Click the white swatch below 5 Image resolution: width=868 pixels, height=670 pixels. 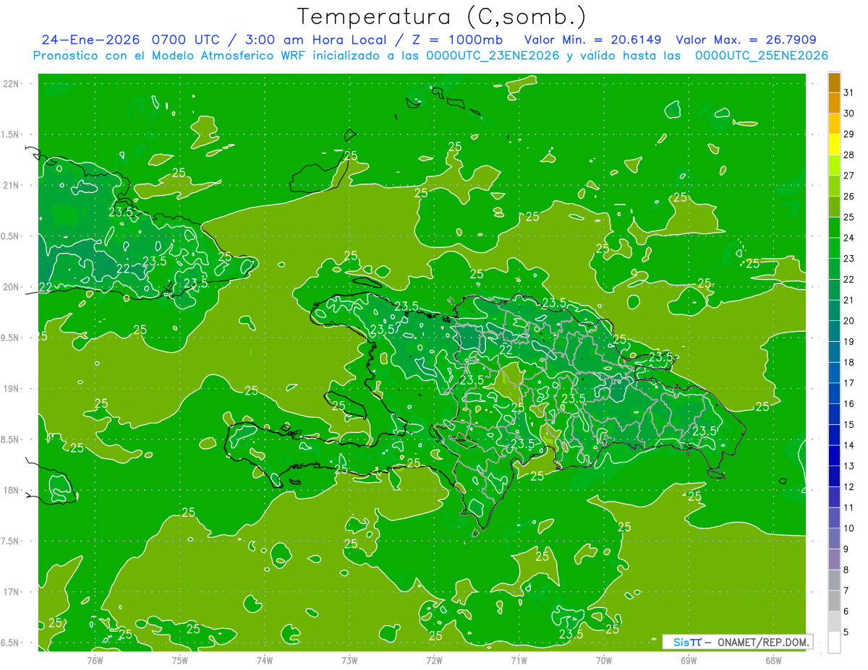point(834,643)
